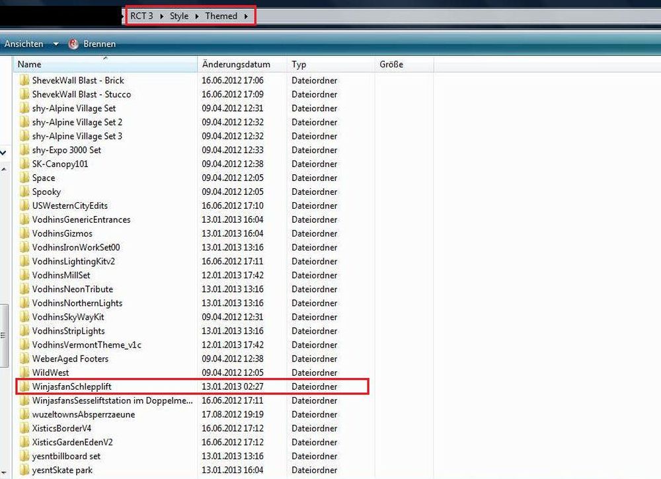Click the SK-Canopy101 folder icon
The width and height of the screenshot is (661, 479).
(x=24, y=164)
